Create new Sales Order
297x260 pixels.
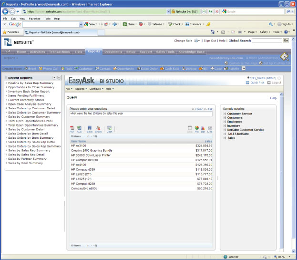(x=147, y=69)
